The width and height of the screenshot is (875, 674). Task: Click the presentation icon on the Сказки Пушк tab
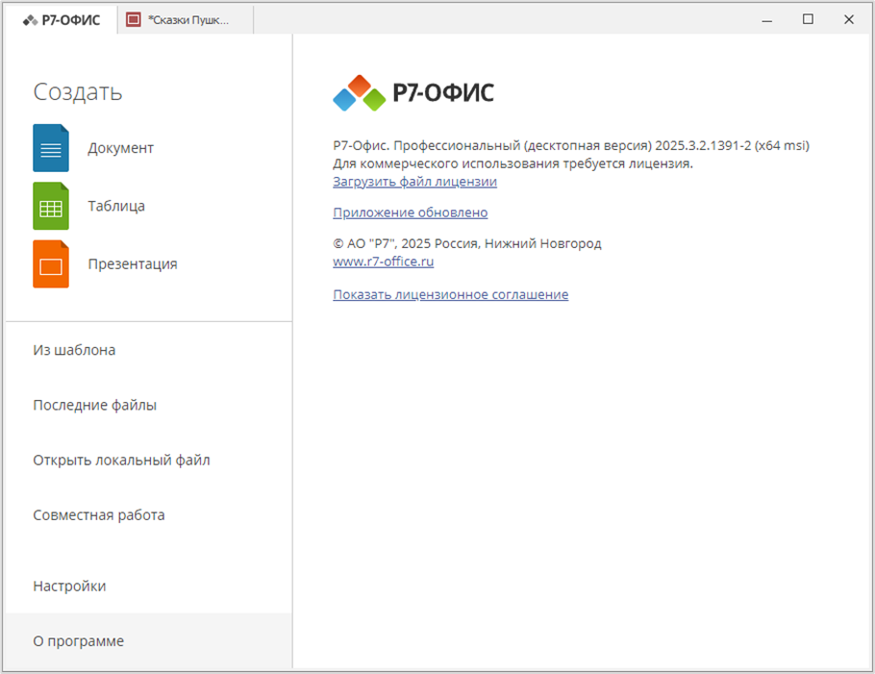[x=134, y=20]
